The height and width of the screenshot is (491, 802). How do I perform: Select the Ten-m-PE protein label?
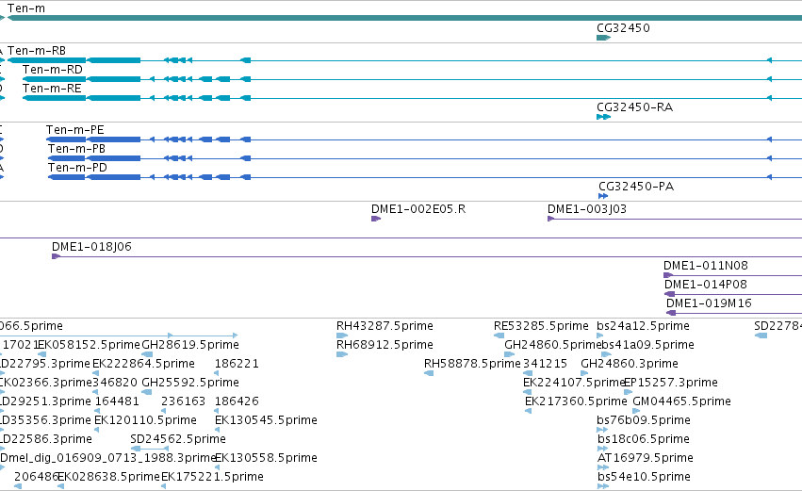tap(75, 130)
